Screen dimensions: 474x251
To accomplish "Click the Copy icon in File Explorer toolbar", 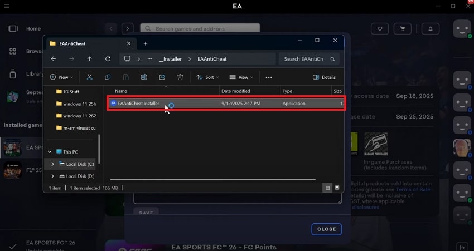I will coord(107,77).
